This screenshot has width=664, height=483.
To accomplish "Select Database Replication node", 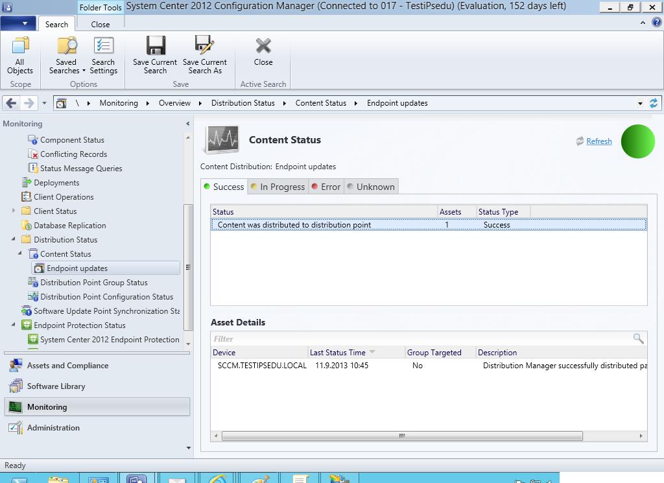I will pyautogui.click(x=69, y=226).
